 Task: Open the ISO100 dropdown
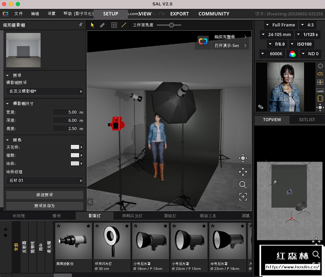click(x=301, y=44)
